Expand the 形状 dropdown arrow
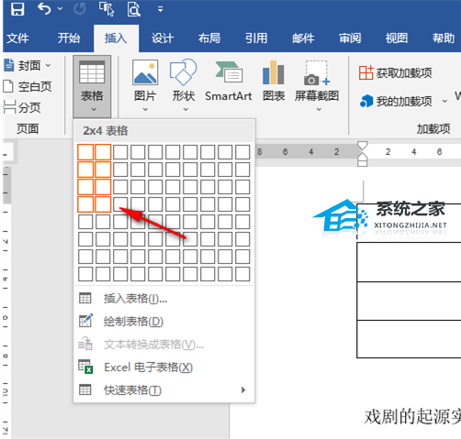The height and width of the screenshot is (439, 461). [186, 109]
